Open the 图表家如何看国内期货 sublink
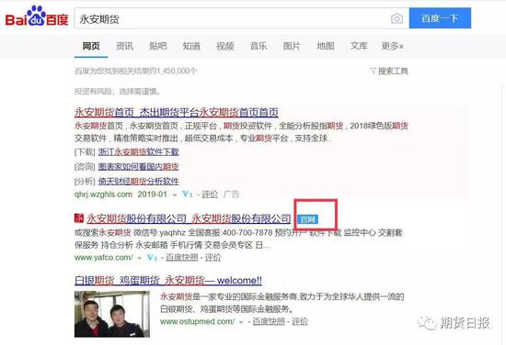Viewport: 506px width, 345px height. (x=138, y=167)
